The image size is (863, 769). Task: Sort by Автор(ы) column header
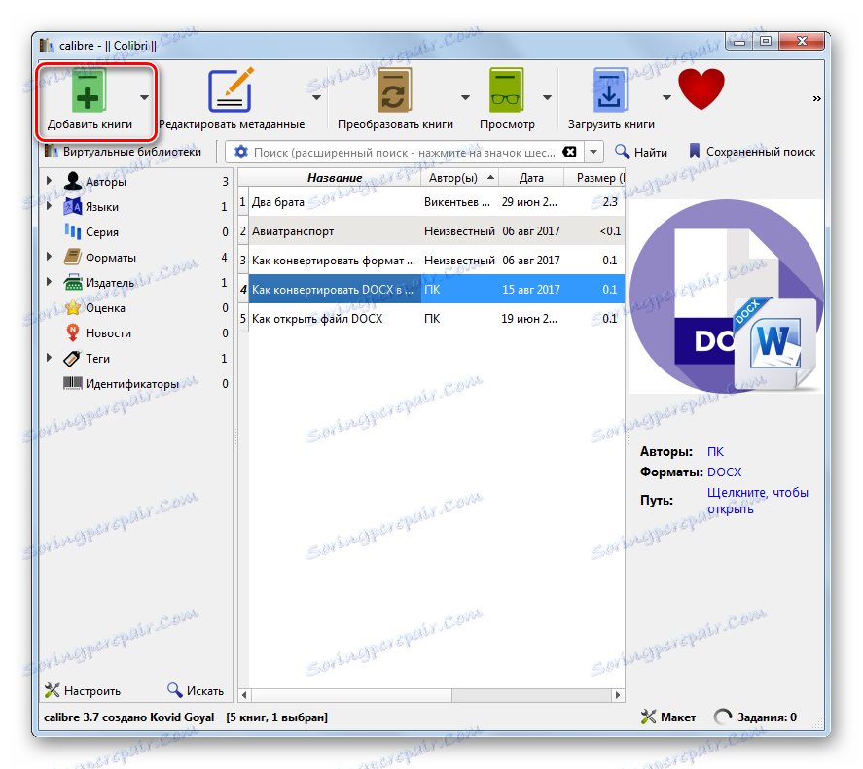pos(459,178)
